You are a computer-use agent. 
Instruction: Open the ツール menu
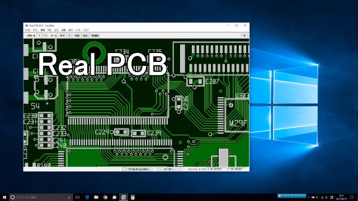point(78,30)
